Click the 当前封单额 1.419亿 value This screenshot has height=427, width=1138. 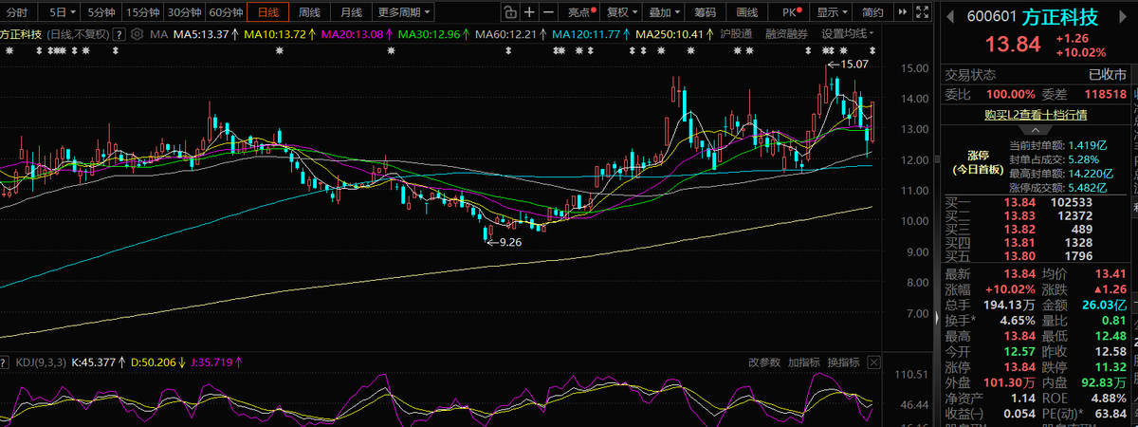[x=1088, y=145]
